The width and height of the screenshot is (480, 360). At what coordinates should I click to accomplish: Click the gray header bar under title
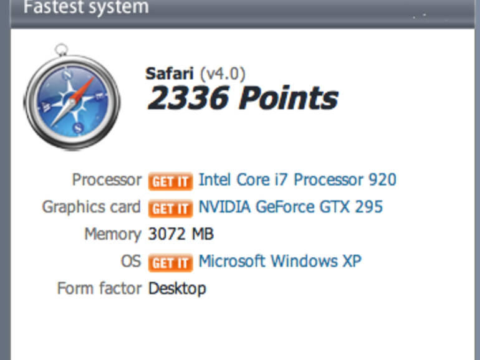click(249, 24)
